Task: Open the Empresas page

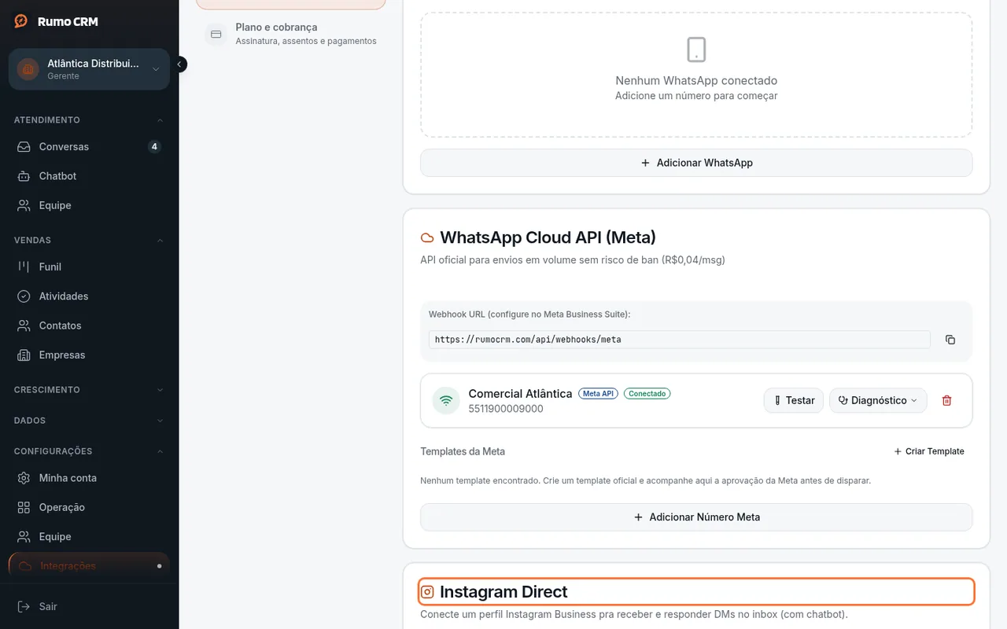Action: pos(89,355)
